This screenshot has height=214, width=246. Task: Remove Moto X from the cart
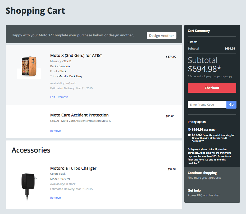tap(63, 97)
